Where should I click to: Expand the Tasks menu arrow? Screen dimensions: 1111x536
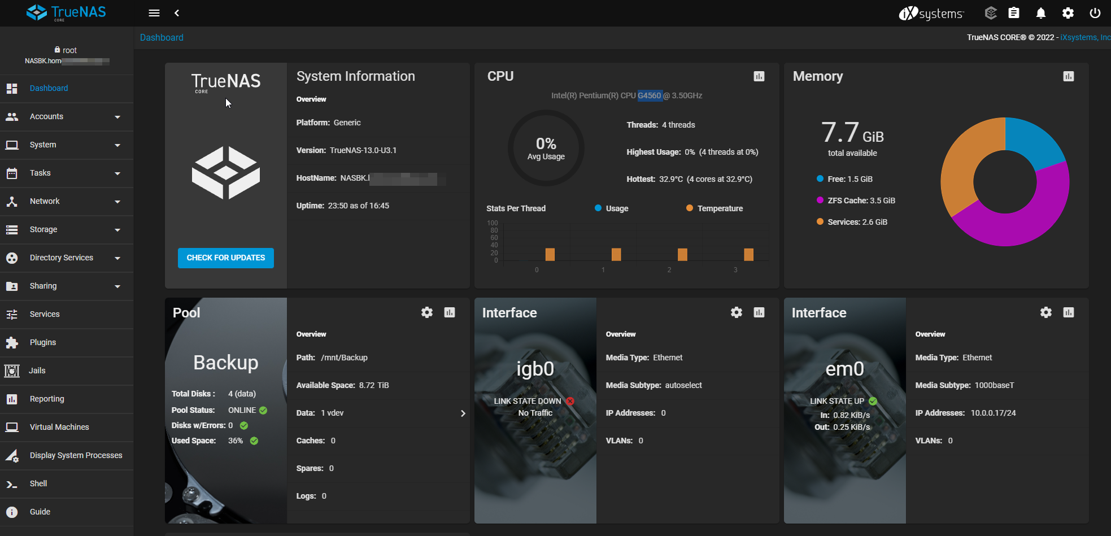click(x=117, y=173)
